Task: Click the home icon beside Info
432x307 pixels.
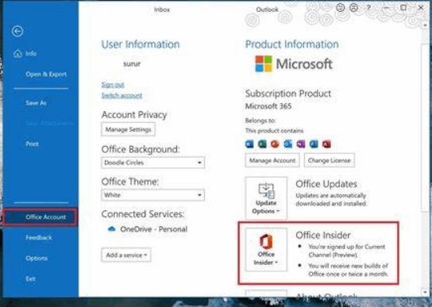Action: (x=17, y=53)
